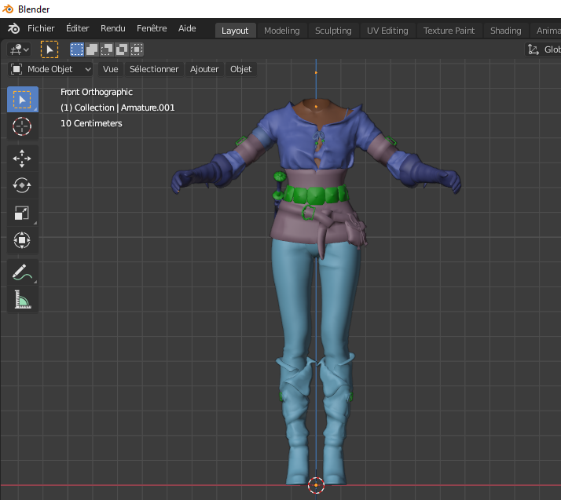
Task: Open the Fenêtre menu
Action: tap(152, 28)
